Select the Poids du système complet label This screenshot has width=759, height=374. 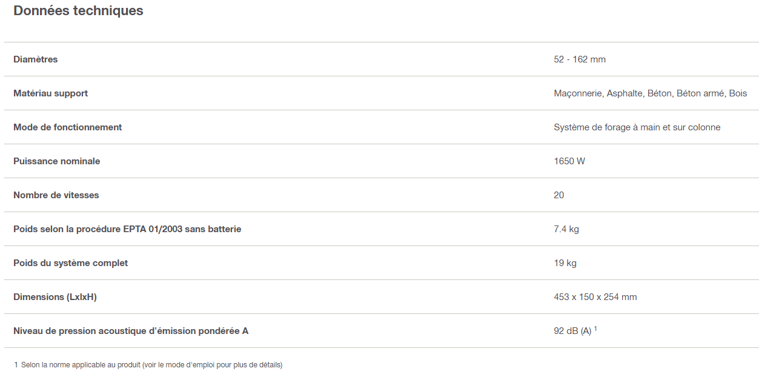click(x=70, y=263)
